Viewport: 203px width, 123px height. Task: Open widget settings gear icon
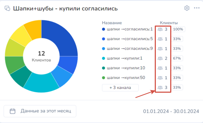tap(186, 8)
